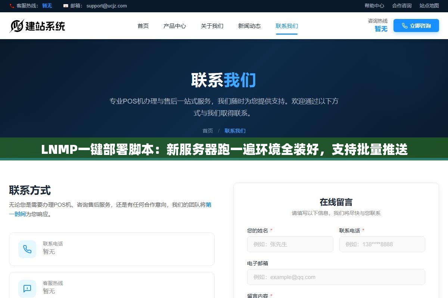Click the 留言内容 field label
Screen dimensions: 448x298
pos(258,296)
